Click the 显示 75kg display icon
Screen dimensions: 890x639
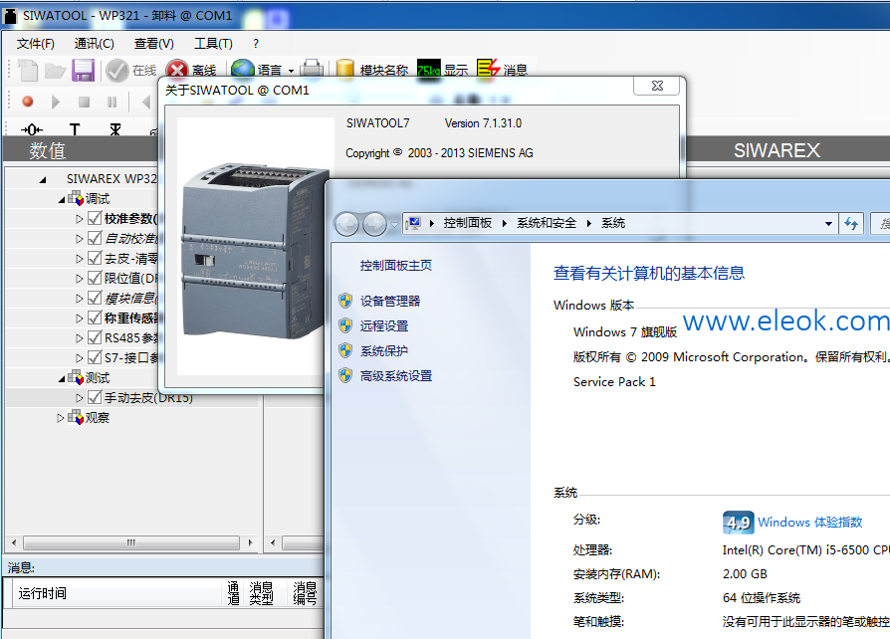(x=428, y=69)
